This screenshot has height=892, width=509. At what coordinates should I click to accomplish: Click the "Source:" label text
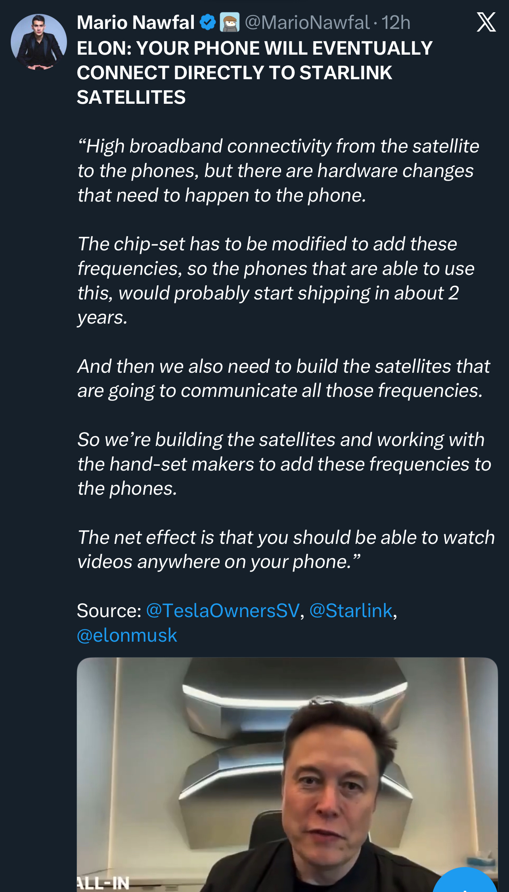109,610
